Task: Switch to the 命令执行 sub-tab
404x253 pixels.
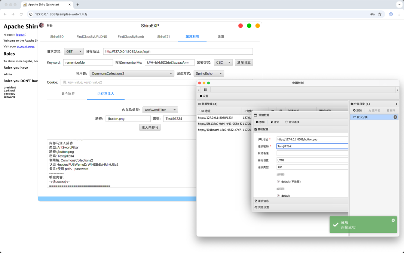Action: point(68,94)
